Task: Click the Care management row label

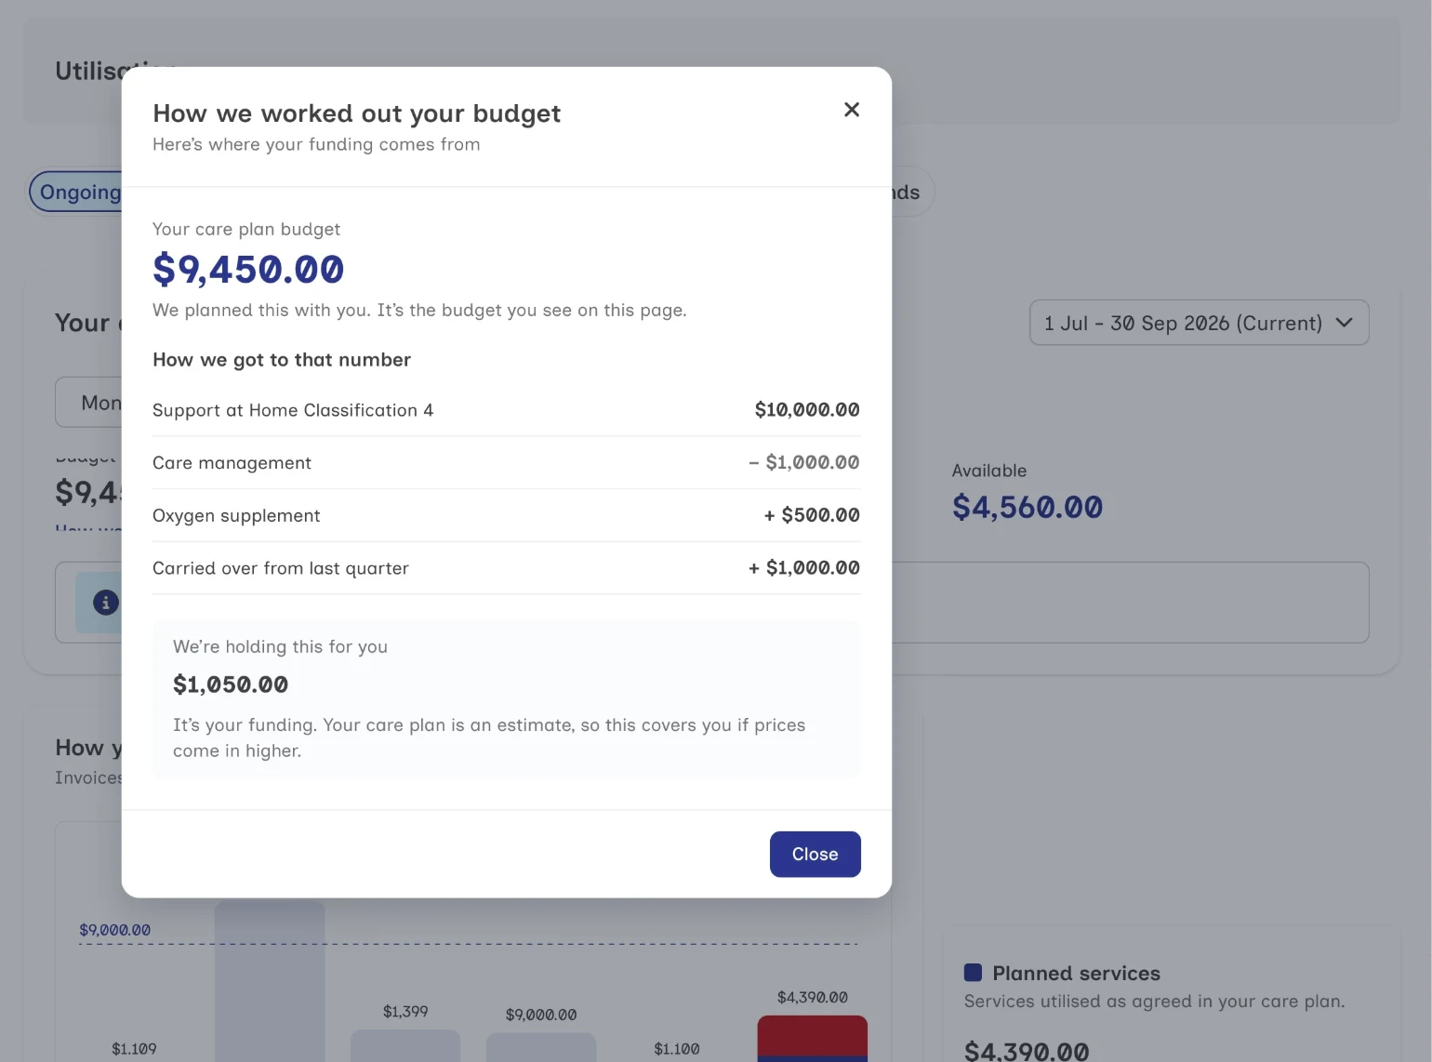Action: point(232,463)
